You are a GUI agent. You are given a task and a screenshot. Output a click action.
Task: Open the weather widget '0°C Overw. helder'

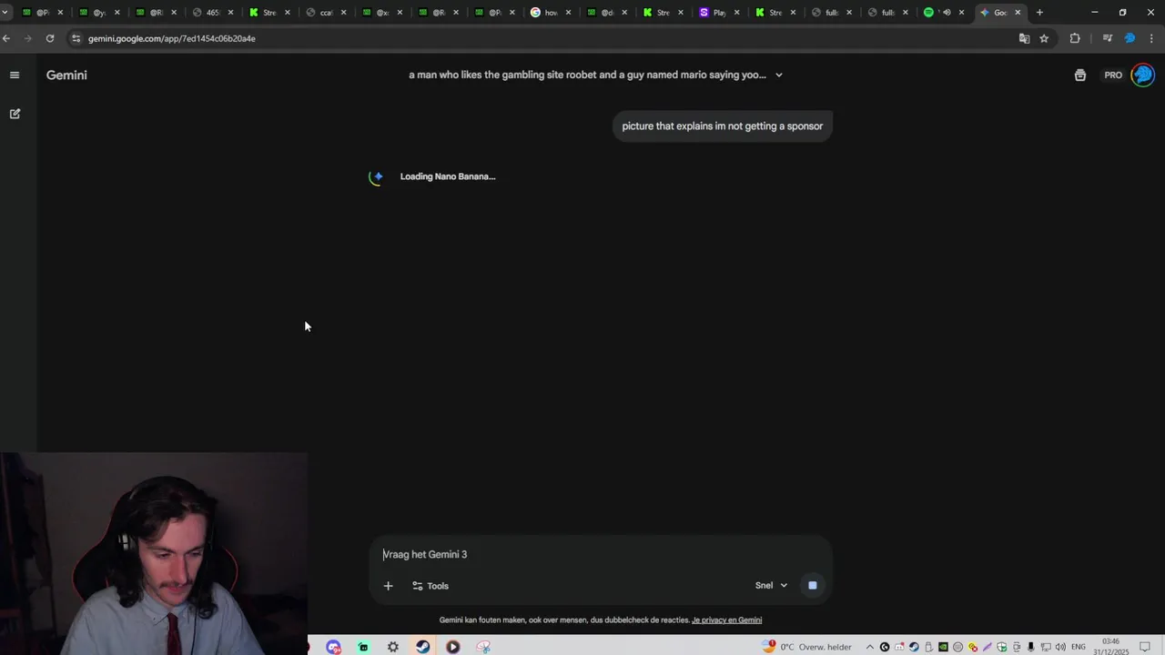[808, 647]
